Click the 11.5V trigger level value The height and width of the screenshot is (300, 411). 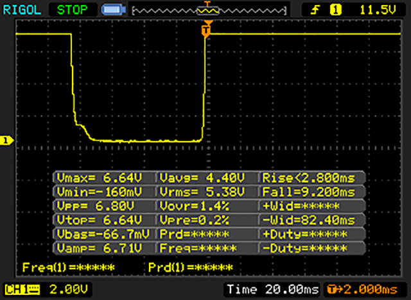pyautogui.click(x=378, y=10)
